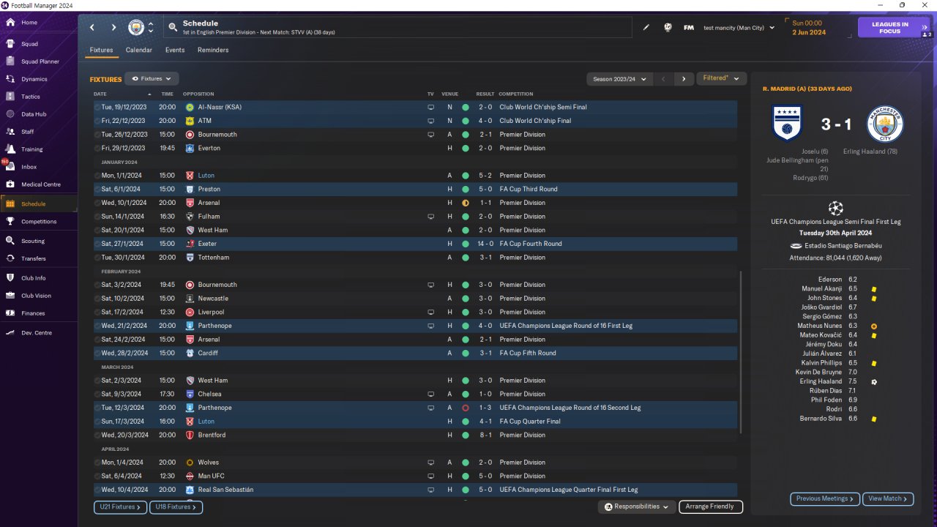The width and height of the screenshot is (937, 527).
Task: Navigate forward with the right arrow
Action: click(113, 28)
